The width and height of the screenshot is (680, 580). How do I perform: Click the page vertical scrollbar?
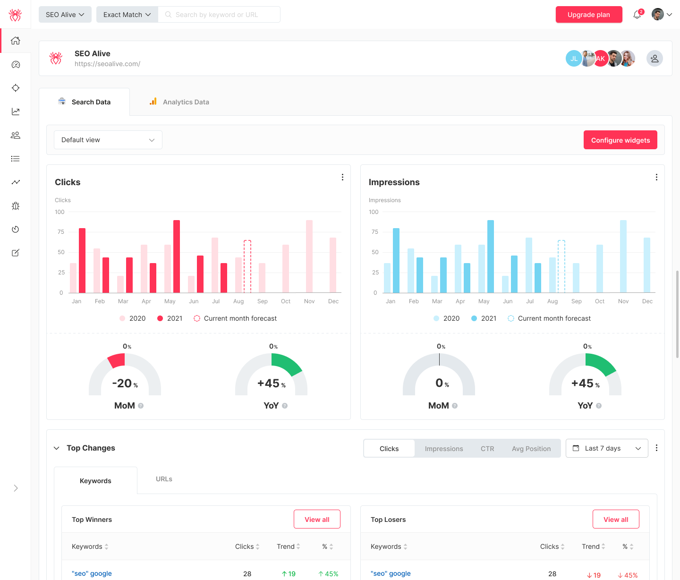click(x=678, y=314)
